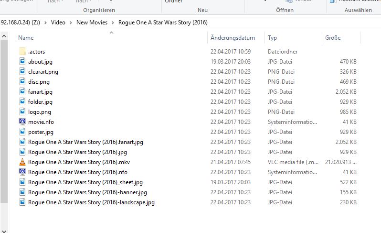The height and width of the screenshot is (233, 381).
Task: Select the movie.nfo file name
Action: point(41,122)
